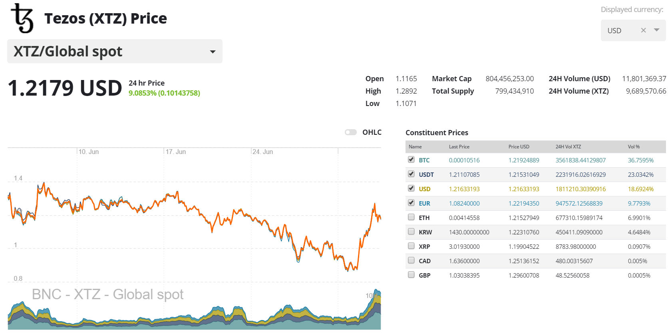
Task: Uncheck the USDT constituent checkbox
Action: click(411, 174)
